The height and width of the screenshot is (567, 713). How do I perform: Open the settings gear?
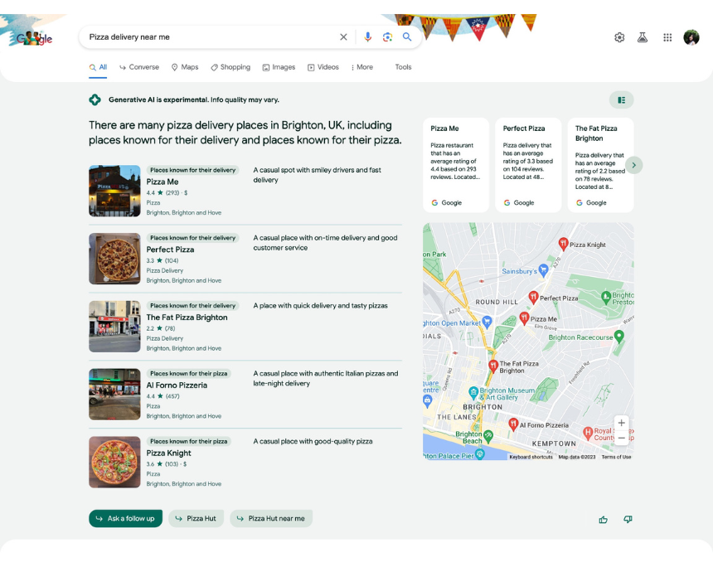(x=619, y=37)
